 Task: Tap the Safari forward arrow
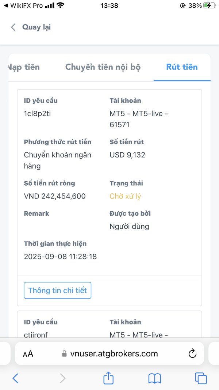click(x=62, y=378)
